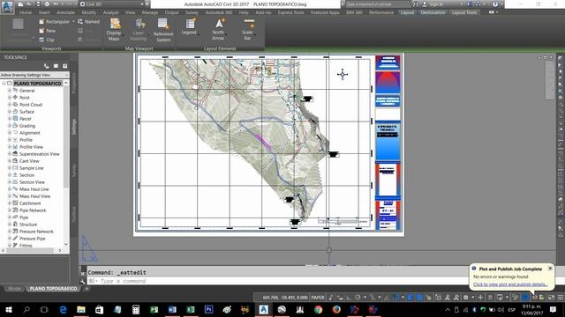Select the Pressure Network tree item

point(36,232)
